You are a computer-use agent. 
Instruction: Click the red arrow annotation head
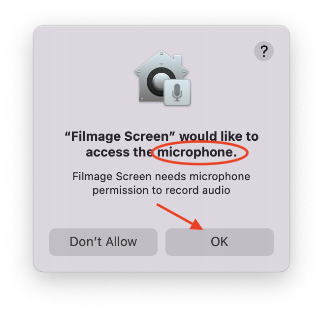[197, 224]
